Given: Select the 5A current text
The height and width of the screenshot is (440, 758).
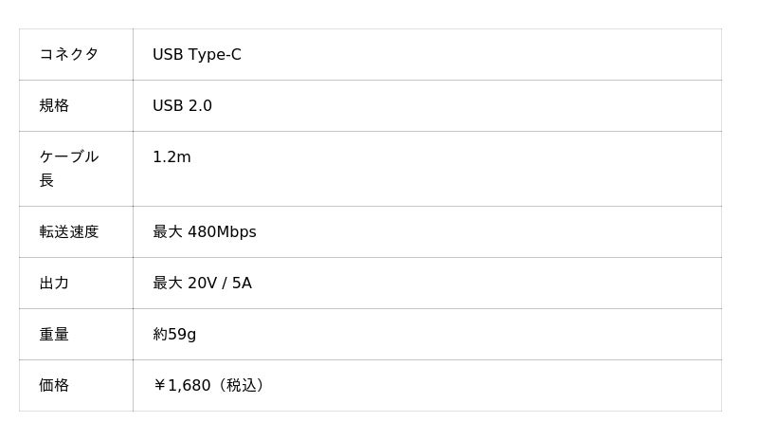Looking at the screenshot, I should click(242, 283).
